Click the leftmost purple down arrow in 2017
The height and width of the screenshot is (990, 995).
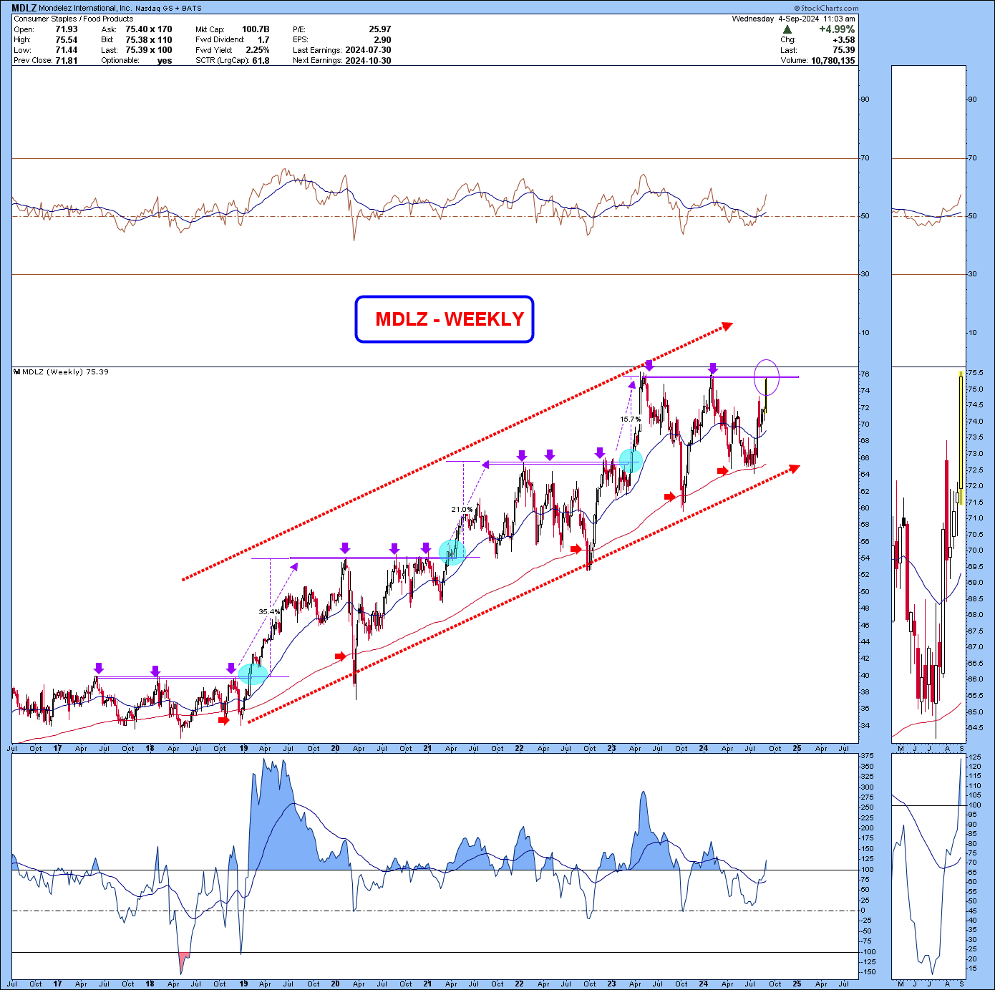(99, 668)
